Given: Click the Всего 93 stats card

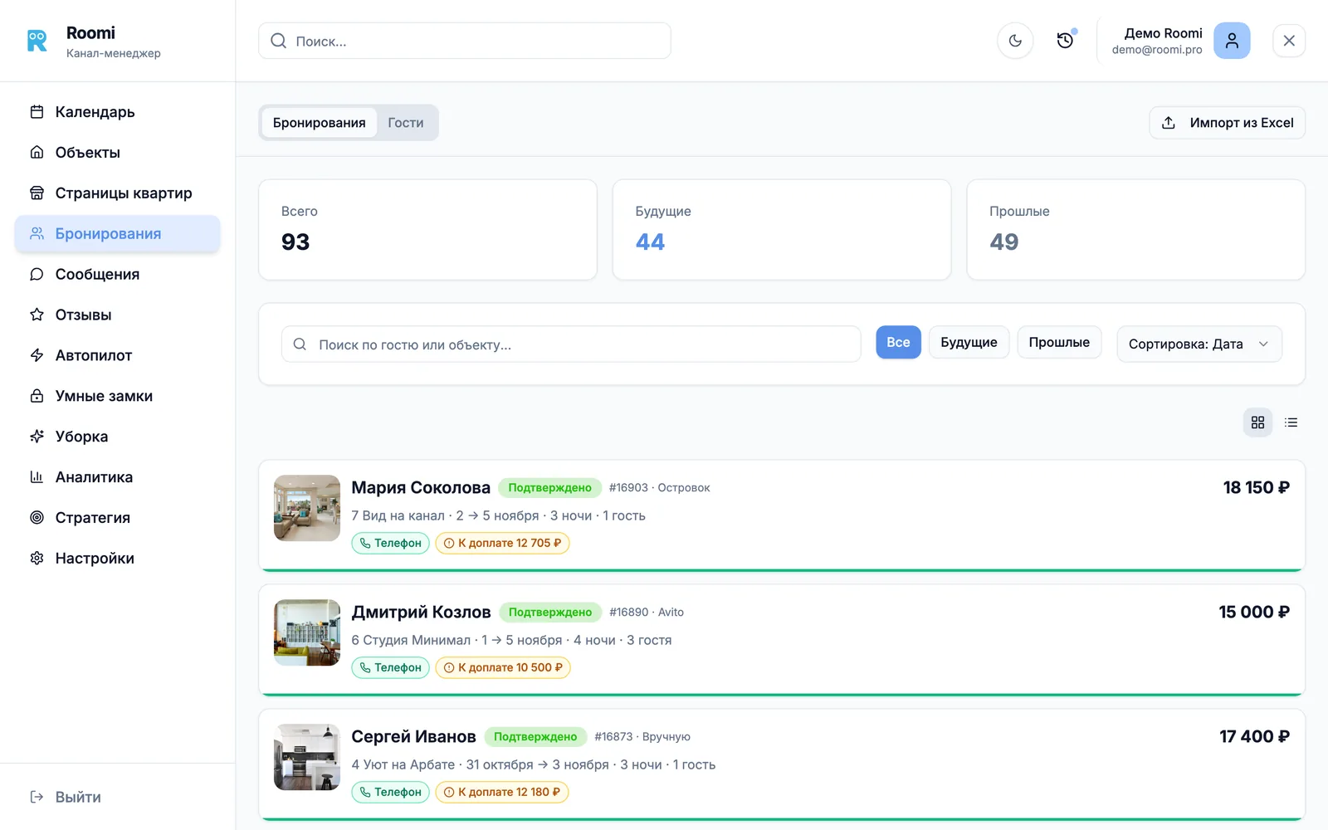Looking at the screenshot, I should (x=427, y=230).
